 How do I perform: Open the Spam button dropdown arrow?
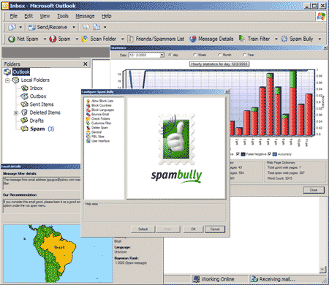click(77, 39)
